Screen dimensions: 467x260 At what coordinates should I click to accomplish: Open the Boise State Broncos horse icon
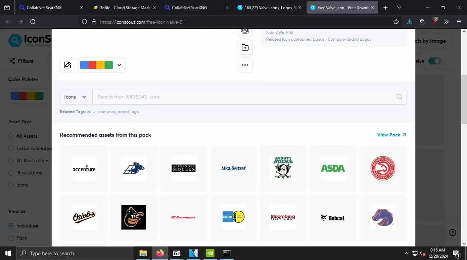(x=383, y=217)
